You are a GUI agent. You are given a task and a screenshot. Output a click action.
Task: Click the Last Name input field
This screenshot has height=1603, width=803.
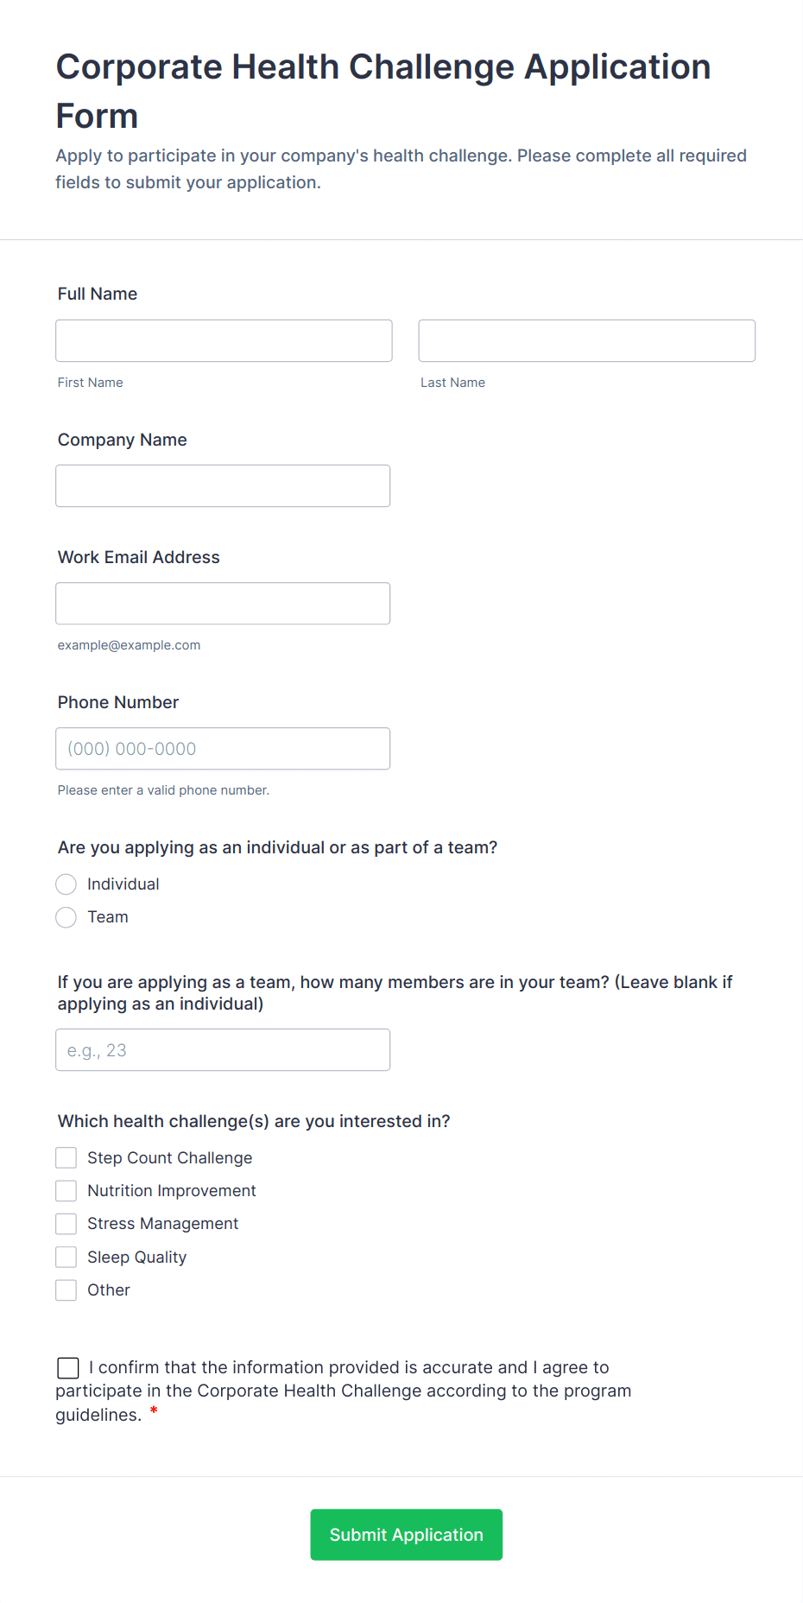[x=586, y=340]
